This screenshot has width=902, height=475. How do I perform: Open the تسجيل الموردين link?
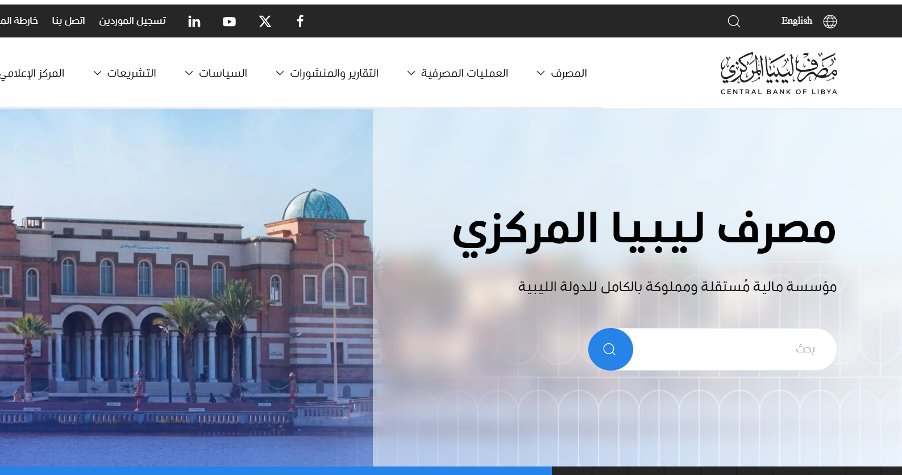132,21
